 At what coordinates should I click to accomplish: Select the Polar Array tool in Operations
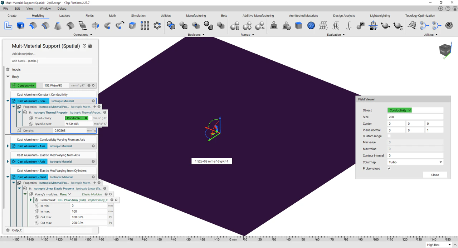point(157,25)
